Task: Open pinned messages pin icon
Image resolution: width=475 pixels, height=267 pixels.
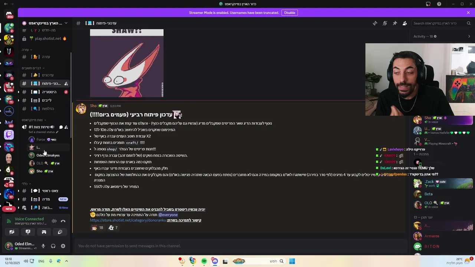Action: point(395,23)
